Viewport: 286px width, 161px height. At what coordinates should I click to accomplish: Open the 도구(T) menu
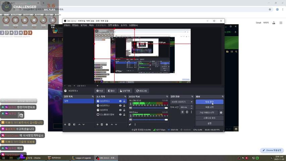coord(124,25)
